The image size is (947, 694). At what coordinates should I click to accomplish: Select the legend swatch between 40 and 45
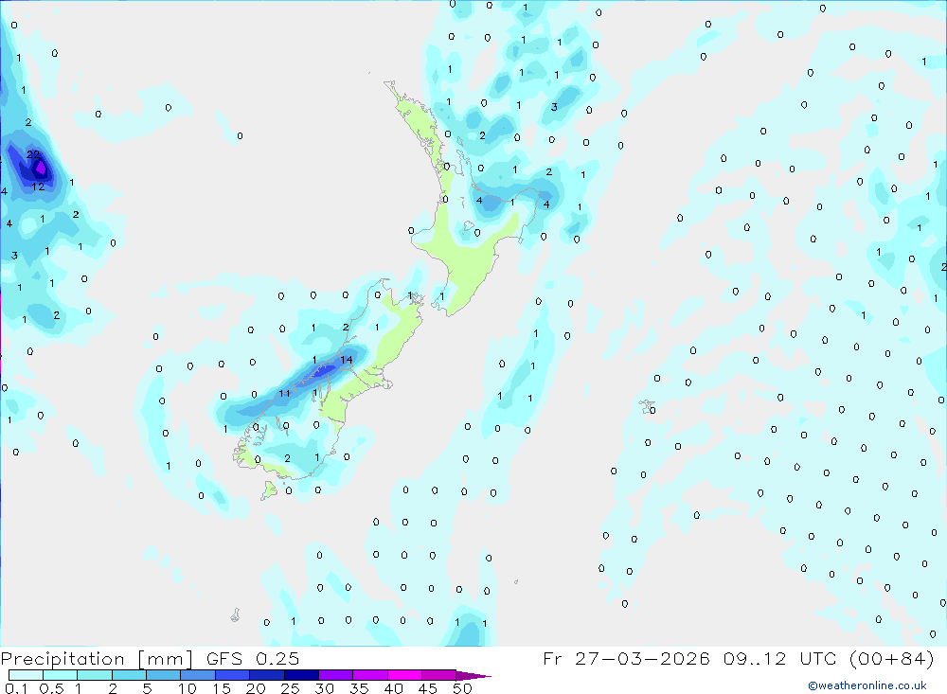coord(404,675)
